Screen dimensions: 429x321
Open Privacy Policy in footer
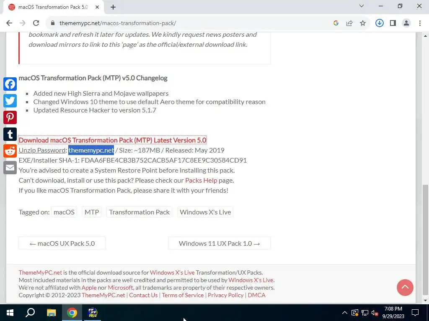pos(225,295)
